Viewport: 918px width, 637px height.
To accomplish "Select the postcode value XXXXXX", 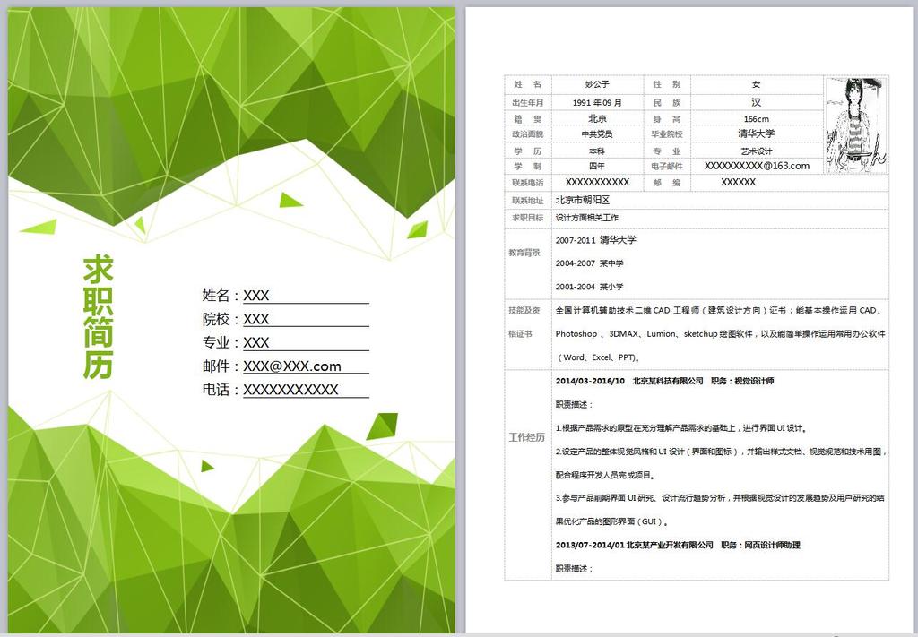I will [739, 183].
